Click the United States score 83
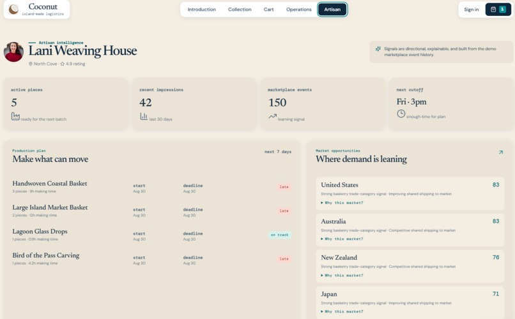 496,184
